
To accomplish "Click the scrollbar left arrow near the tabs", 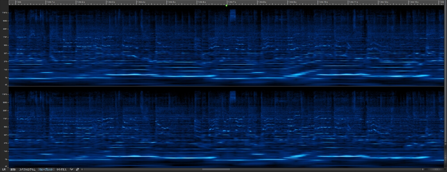I will [83, 169].
